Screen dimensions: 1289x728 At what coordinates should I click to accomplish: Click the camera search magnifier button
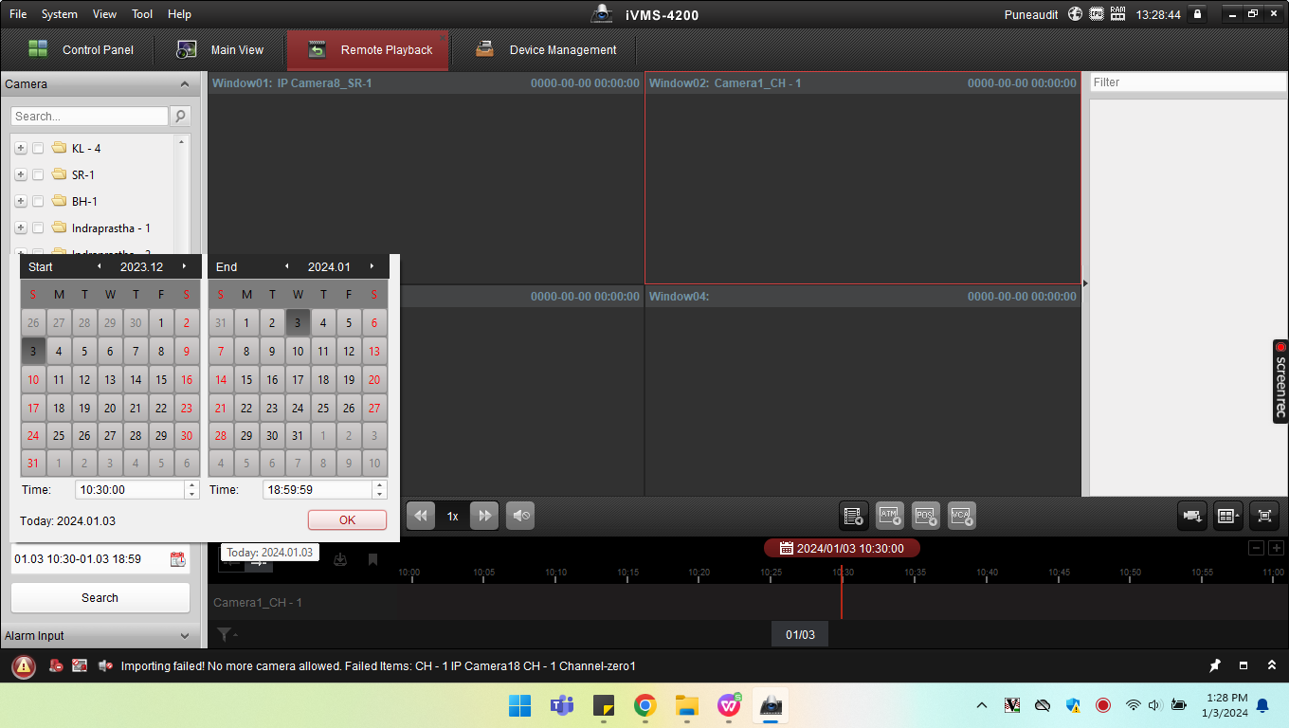click(x=180, y=117)
